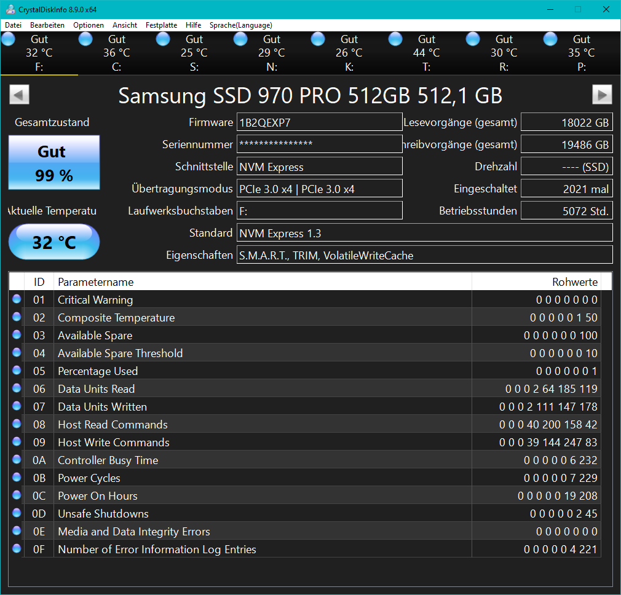The height and width of the screenshot is (595, 621).
Task: Click raw value 0 0 0 0 0 4 221
Action: coord(560,550)
